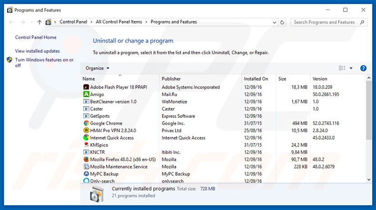Expand the chevron after All Control Panel Items
376x210 pixels.
(146, 22)
